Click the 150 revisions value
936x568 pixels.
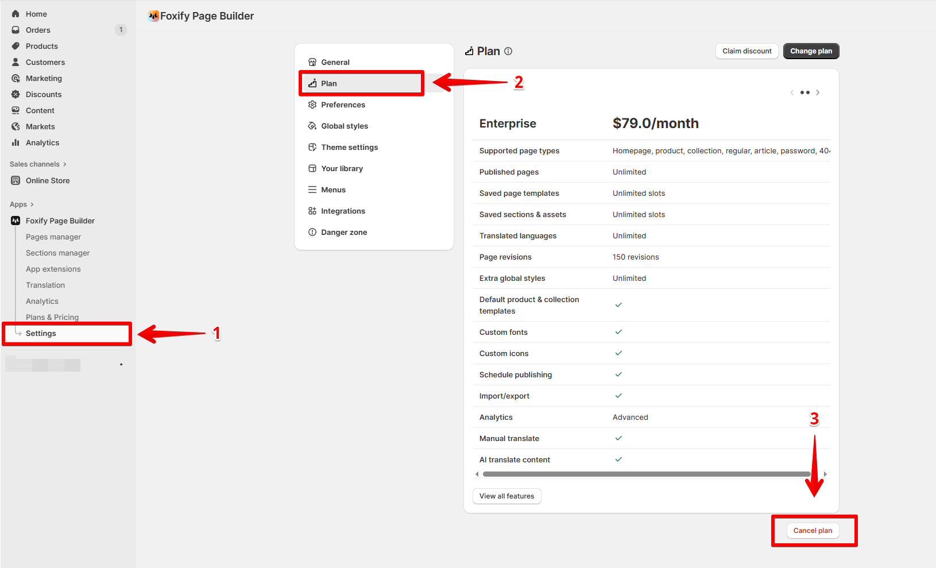tap(636, 257)
